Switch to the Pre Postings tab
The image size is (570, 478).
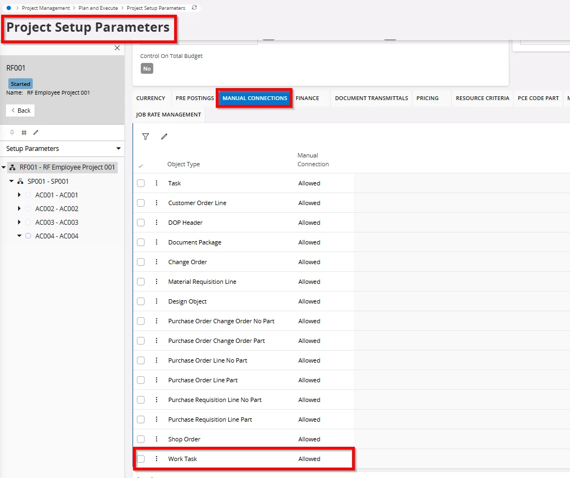click(x=194, y=98)
